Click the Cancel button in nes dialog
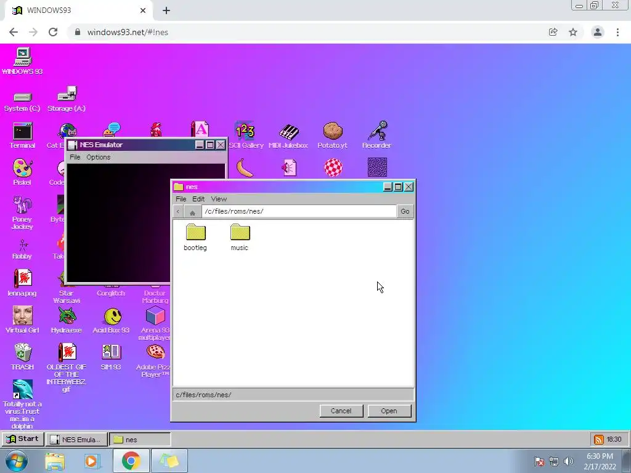Screen dimensions: 631x473 341,411
